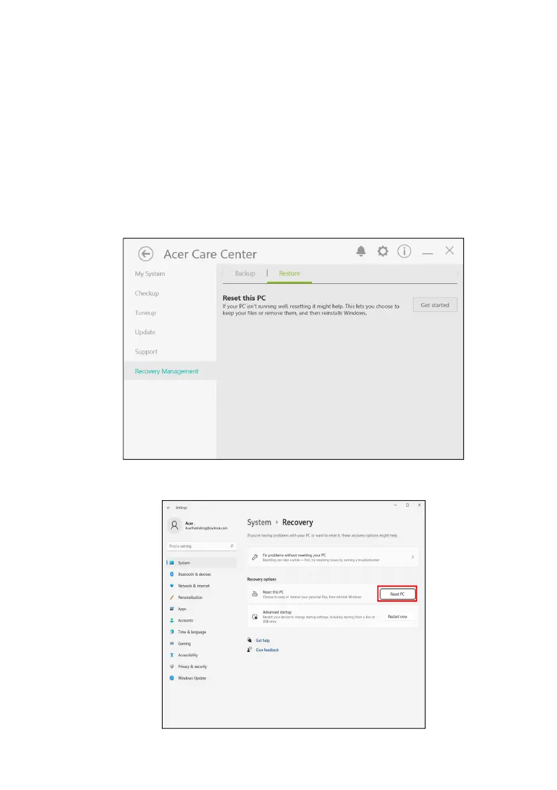Click "Reset this PC" label in Settings
The width and height of the screenshot is (557, 790).
point(274,592)
